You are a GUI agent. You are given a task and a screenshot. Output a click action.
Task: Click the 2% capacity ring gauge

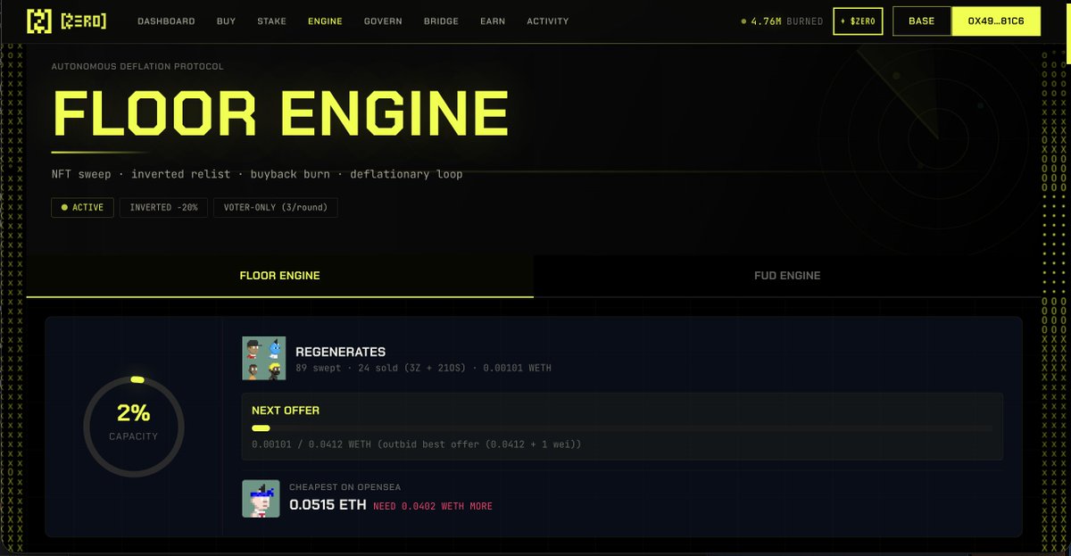point(134,425)
